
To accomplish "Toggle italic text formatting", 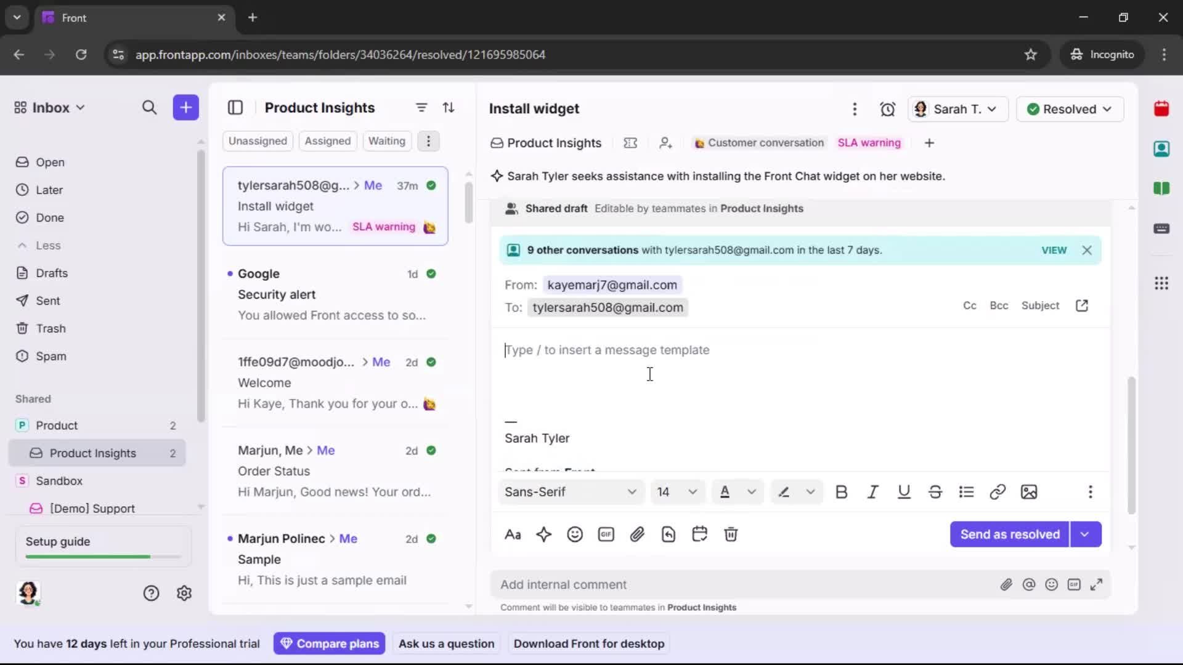I will tap(872, 492).
